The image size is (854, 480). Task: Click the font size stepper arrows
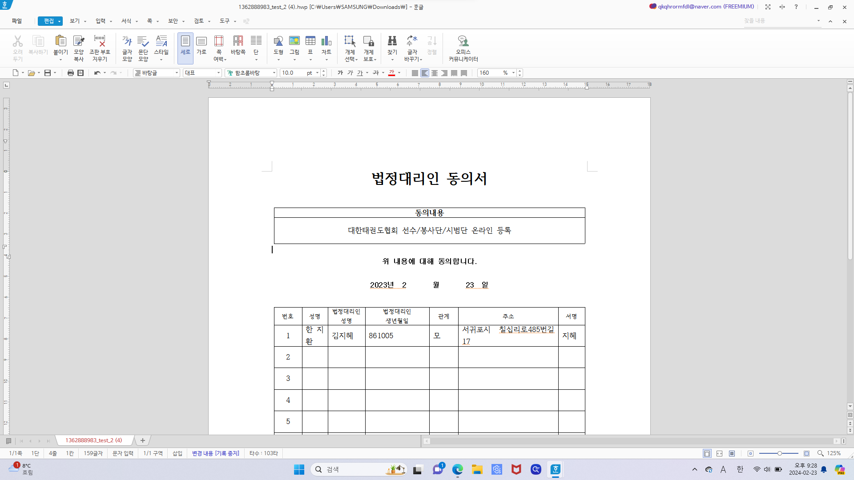click(x=324, y=73)
